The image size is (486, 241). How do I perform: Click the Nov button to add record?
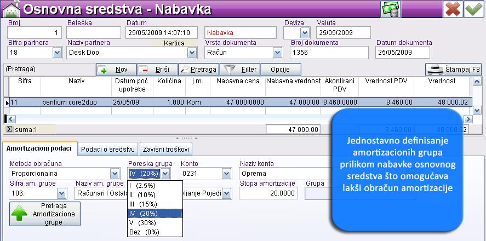click(116, 70)
